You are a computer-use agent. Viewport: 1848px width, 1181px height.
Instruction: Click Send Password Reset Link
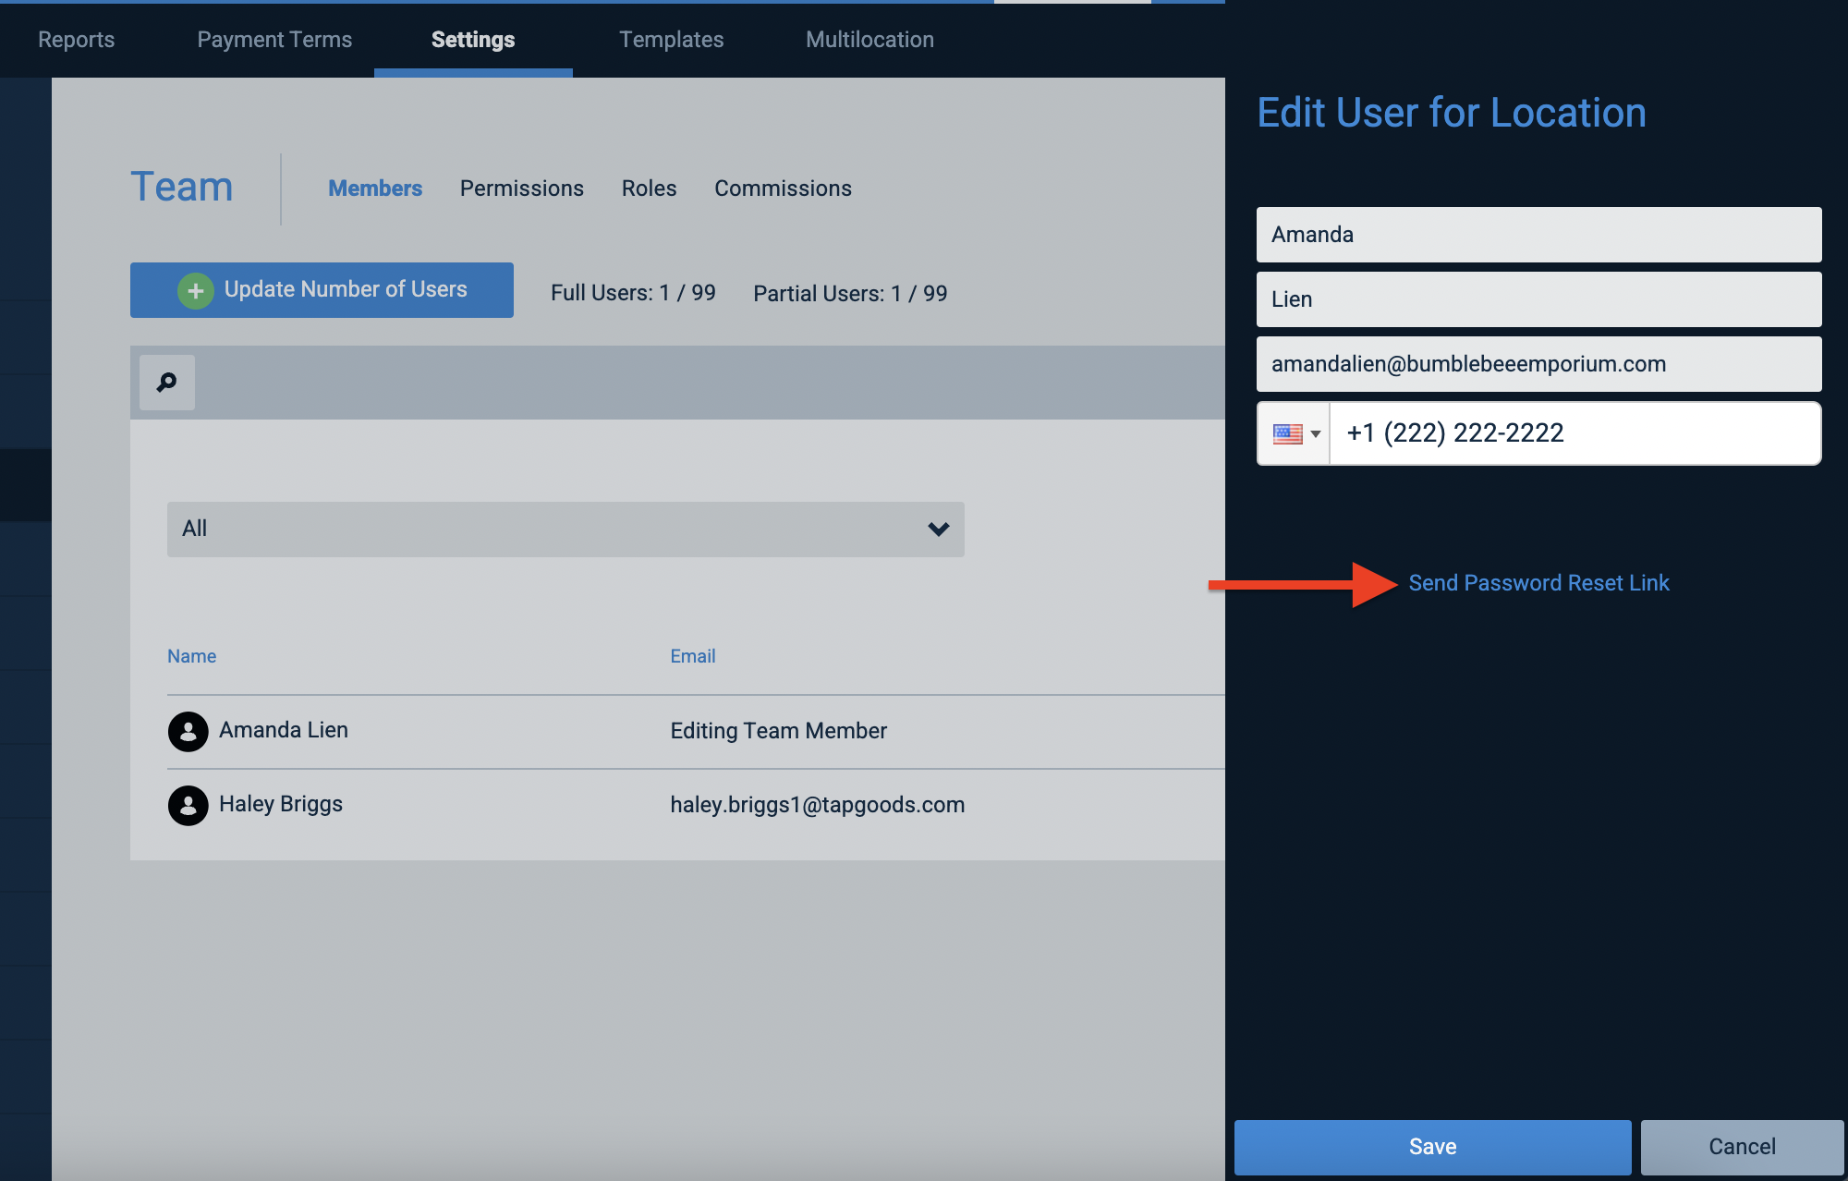point(1538,583)
